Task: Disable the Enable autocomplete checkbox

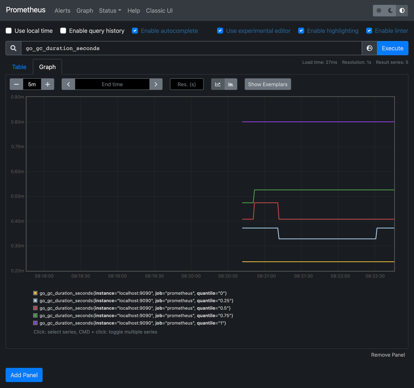Action: click(x=135, y=31)
